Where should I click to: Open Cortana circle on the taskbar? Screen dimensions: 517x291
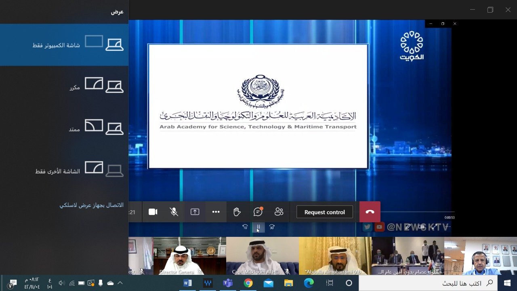[349, 283]
